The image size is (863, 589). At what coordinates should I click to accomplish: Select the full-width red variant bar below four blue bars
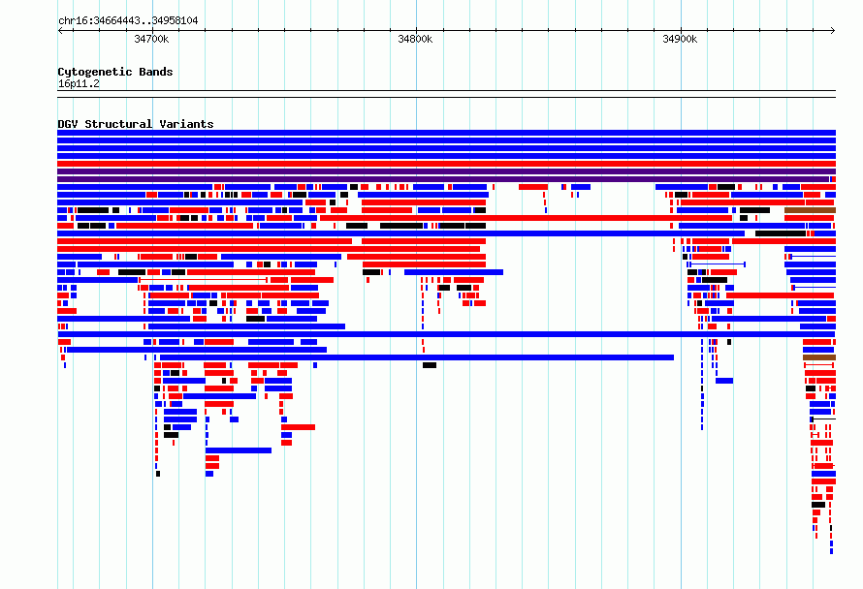[446, 164]
